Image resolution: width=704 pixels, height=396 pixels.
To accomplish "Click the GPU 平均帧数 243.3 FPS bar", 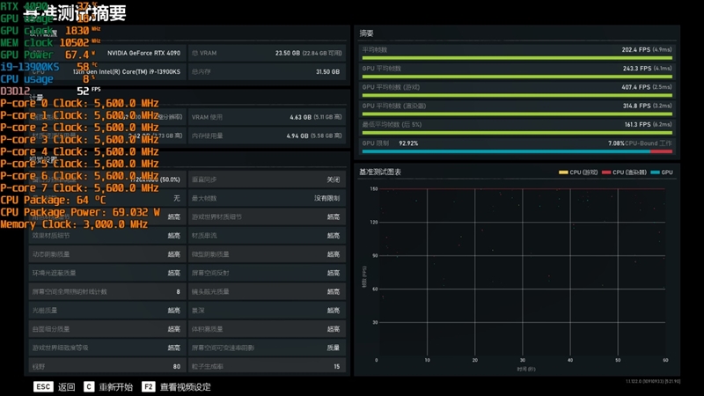I will [517, 77].
